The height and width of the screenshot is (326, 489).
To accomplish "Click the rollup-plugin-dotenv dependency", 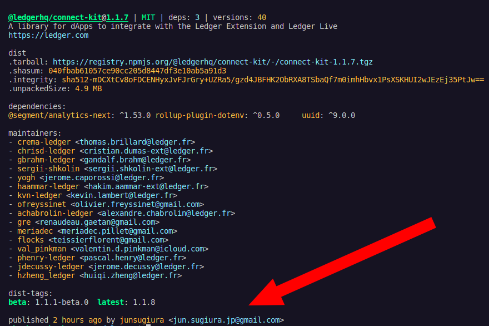I will (199, 115).
